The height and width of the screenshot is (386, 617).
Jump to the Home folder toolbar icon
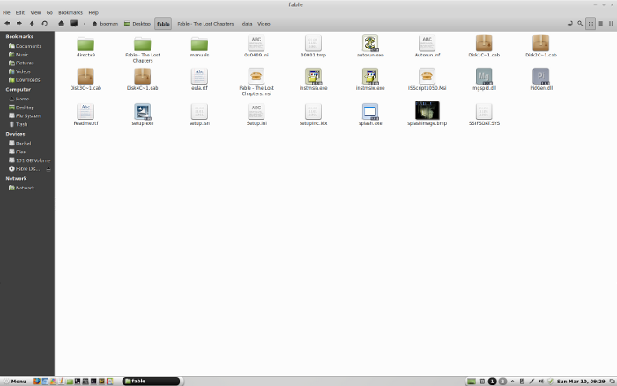click(x=61, y=24)
